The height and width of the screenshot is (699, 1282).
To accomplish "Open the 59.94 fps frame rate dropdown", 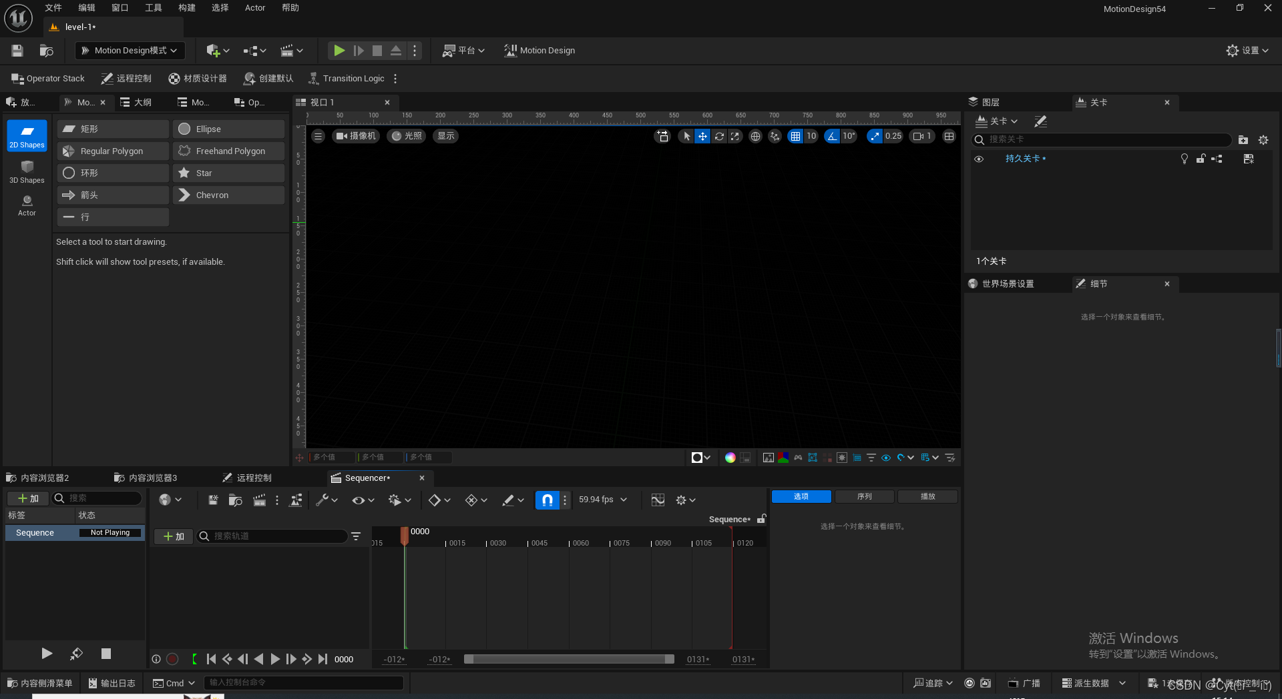I will [602, 500].
